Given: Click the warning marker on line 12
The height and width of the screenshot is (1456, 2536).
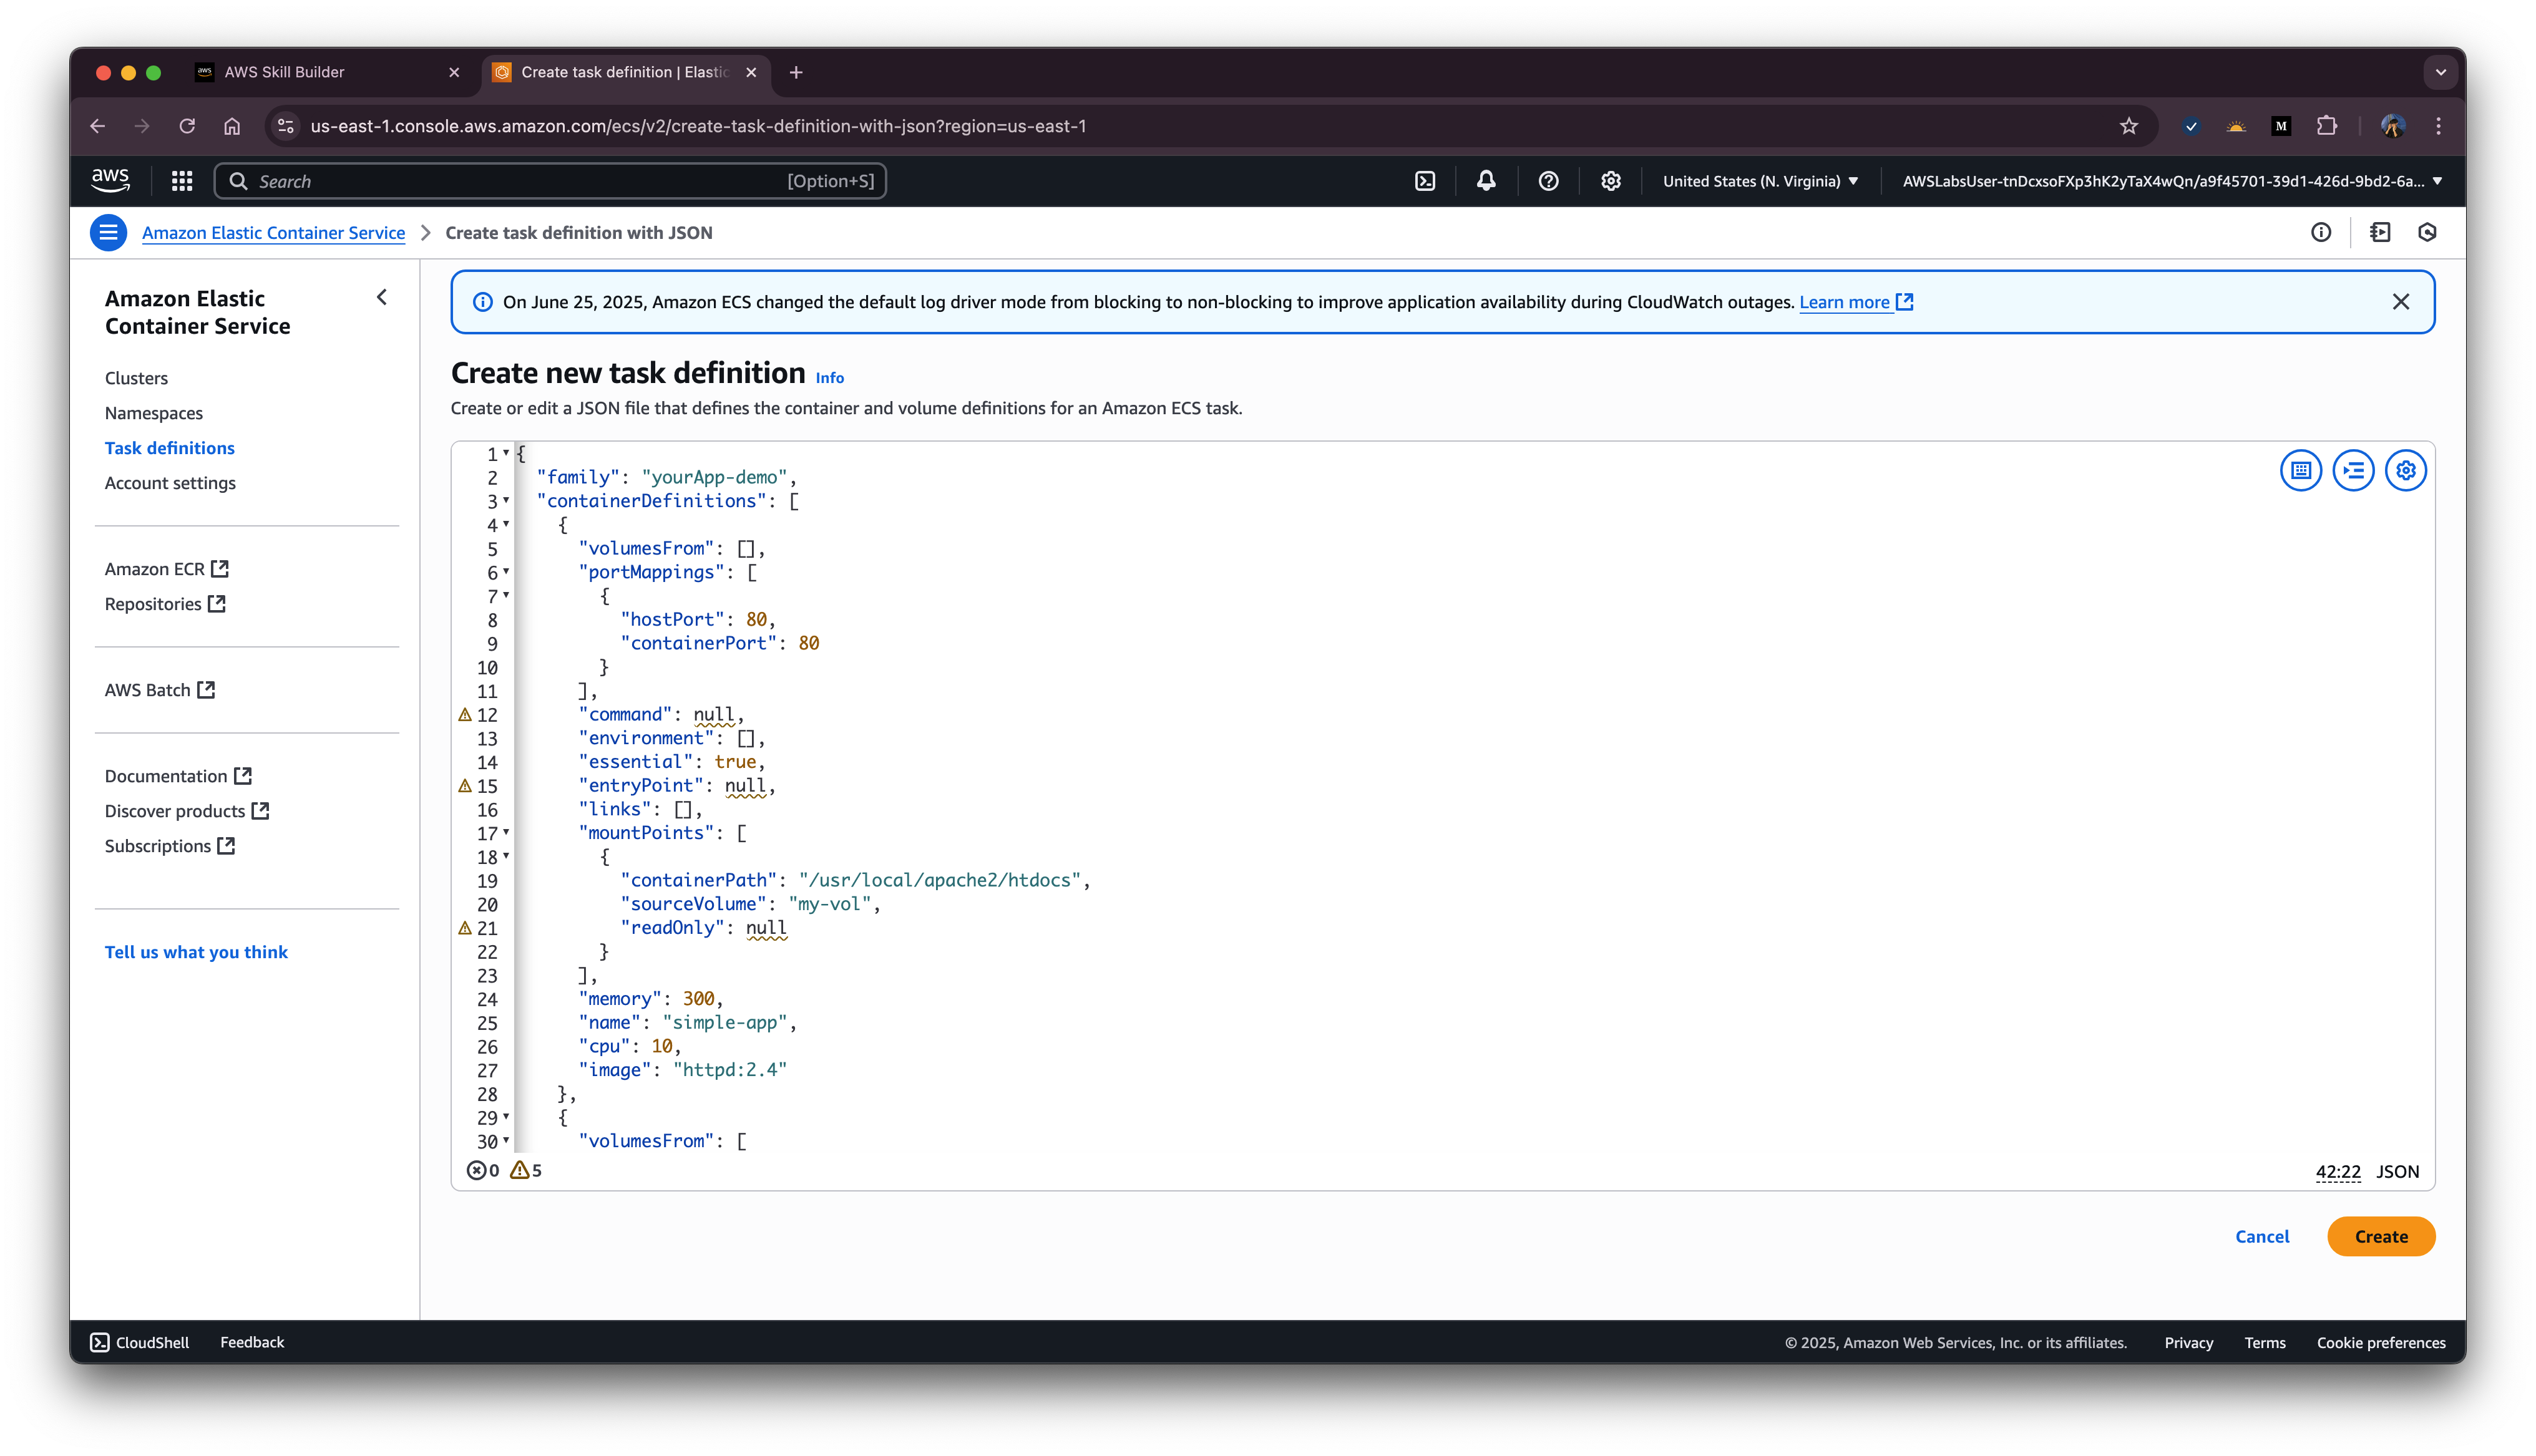Looking at the screenshot, I should tap(465, 715).
